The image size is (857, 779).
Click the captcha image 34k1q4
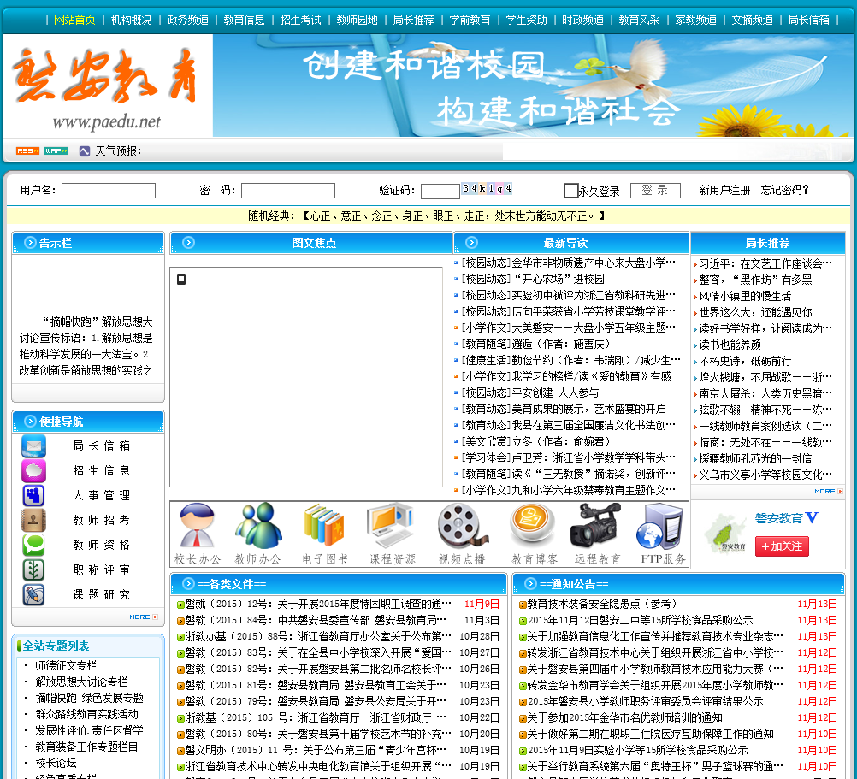487,188
